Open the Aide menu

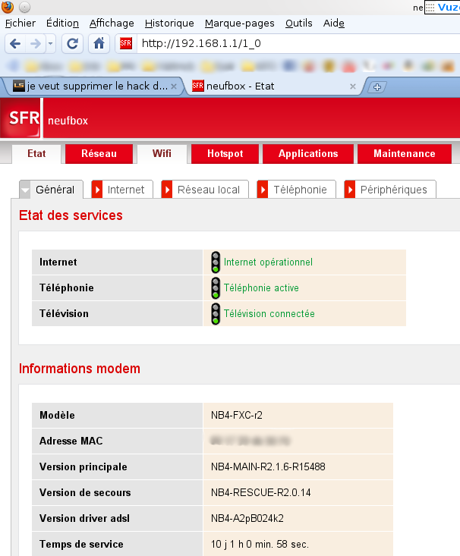[334, 24]
